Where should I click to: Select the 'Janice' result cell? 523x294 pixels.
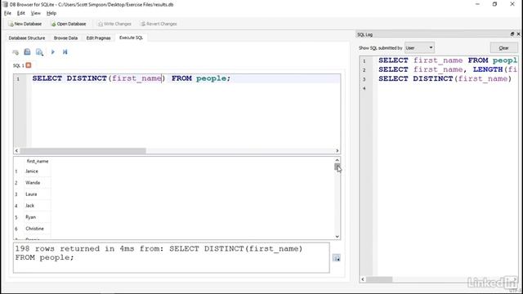[38, 171]
